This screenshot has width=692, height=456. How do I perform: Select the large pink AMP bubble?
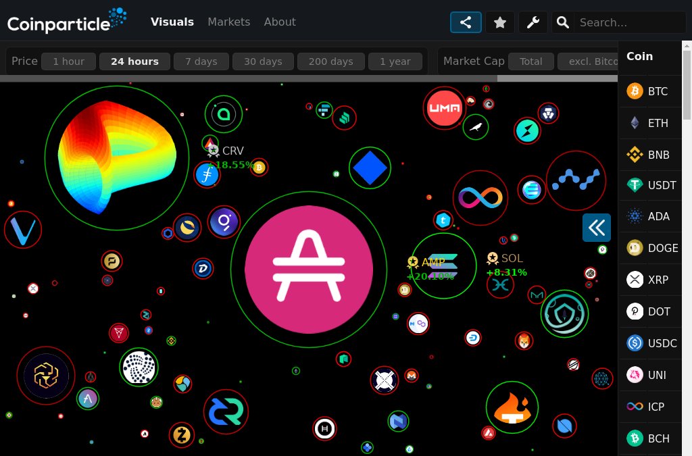point(309,270)
